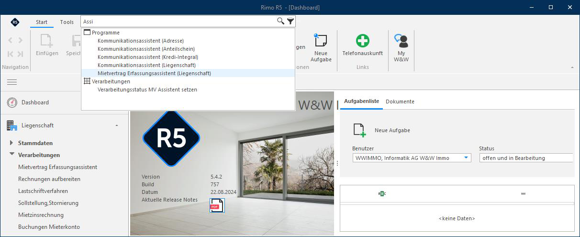The height and width of the screenshot is (237, 580).
Task: Jump to last record navigation icon
Action: pyautogui.click(x=20, y=54)
